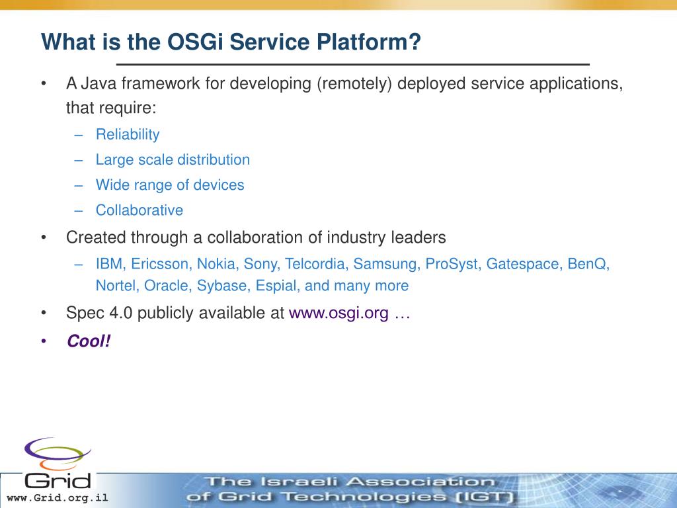The image size is (677, 508).
Task: Click 'Created through a collaboration of industry leaders'
Action: [x=256, y=237]
